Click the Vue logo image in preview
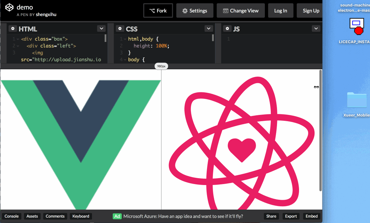Viewport: 370px width, 223px height. (x=81, y=144)
